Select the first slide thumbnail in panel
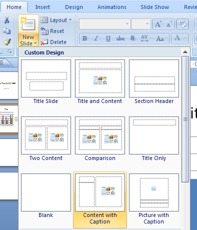Screen dimensions: 197x230 (9, 85)
